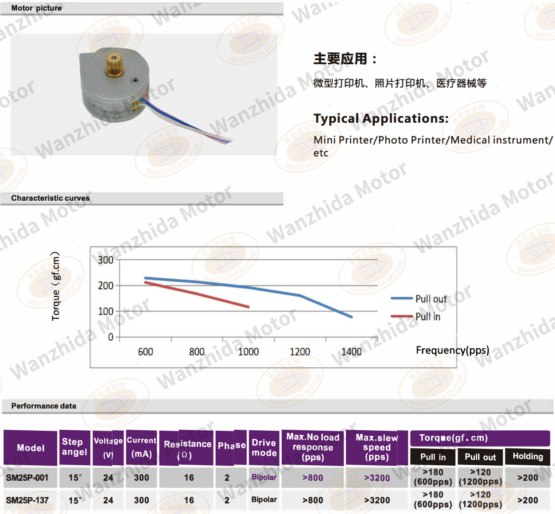Click the stepper motor product photo
Viewport: 555px width, 514px height.
pos(144,93)
